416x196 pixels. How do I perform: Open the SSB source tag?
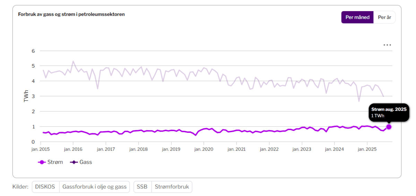tap(142, 187)
